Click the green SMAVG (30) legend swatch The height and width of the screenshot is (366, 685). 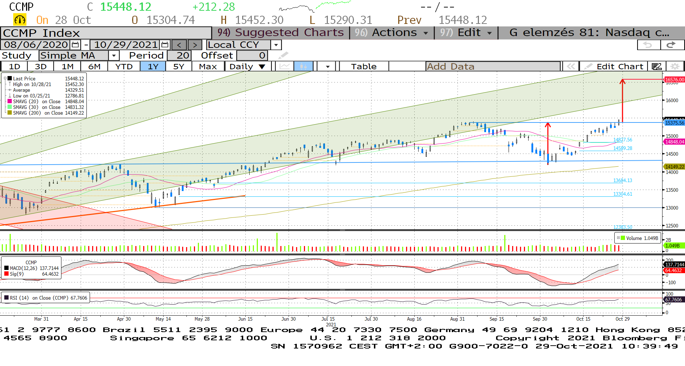(10, 107)
